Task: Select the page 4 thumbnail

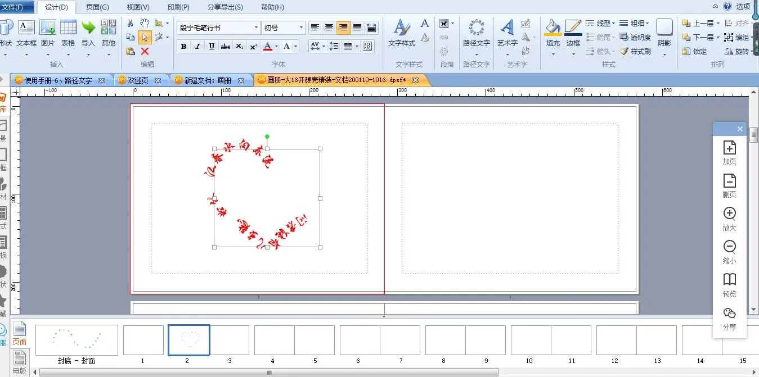Action: (x=274, y=340)
